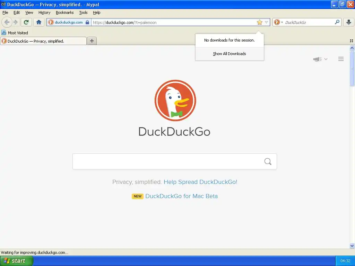Click the scrollbar down arrow

click(352, 246)
